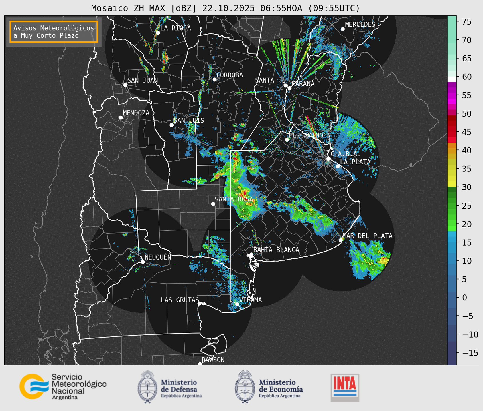Click the Pergamino city marker dot
Image resolution: width=483 pixels, height=411 pixels.
(x=287, y=140)
